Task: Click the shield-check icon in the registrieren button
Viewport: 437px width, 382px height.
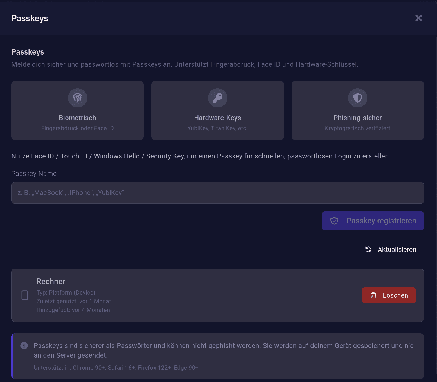Action: [x=334, y=221]
